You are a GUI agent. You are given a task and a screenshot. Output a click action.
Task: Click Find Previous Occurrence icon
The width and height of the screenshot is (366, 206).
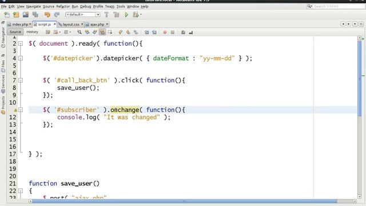[x=87, y=32]
